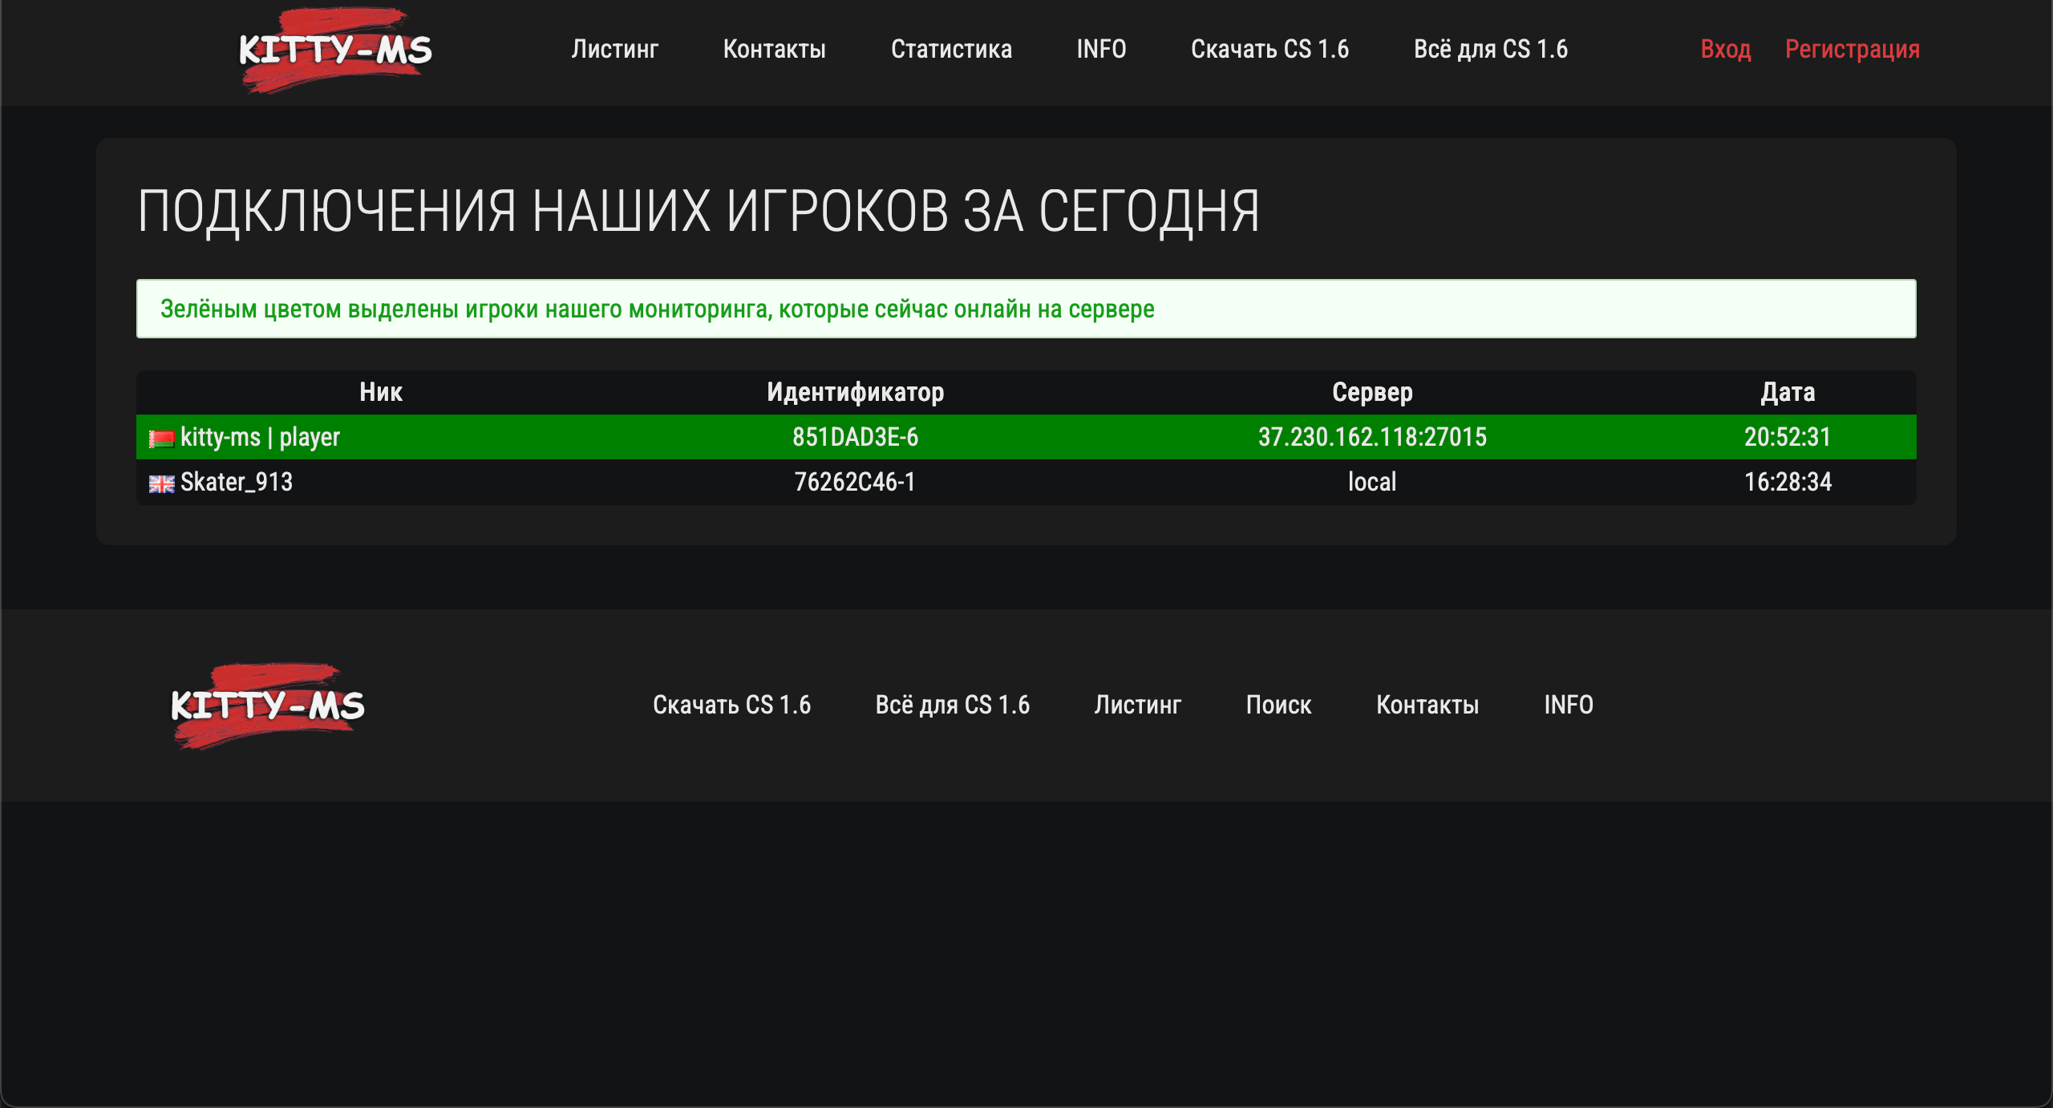Open the Скачать CS 1.6 page
The width and height of the screenshot is (2053, 1108).
click(x=1271, y=50)
